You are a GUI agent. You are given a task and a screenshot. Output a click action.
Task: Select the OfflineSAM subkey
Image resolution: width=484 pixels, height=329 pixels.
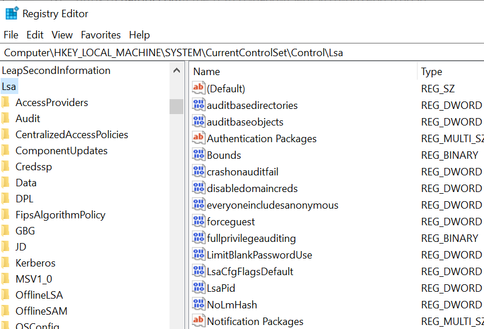click(x=41, y=311)
